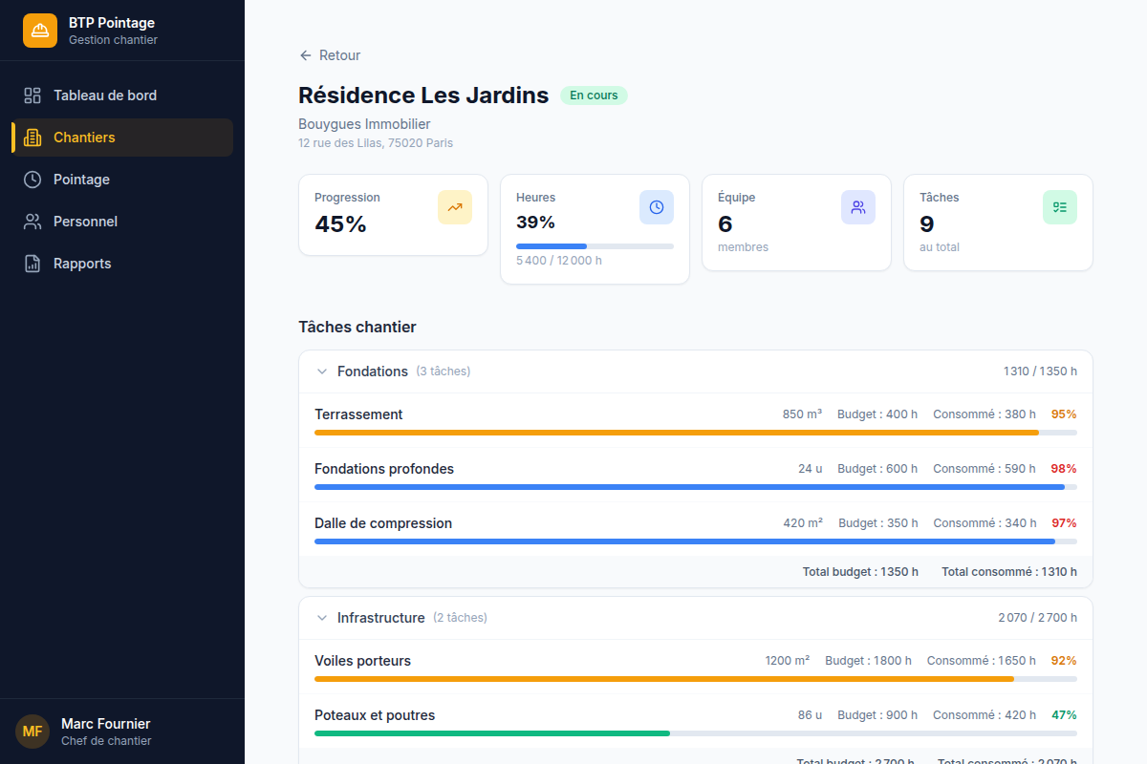Click the 98% value on Fondations profondes row
Screen dimensions: 1147x764
(x=1064, y=469)
